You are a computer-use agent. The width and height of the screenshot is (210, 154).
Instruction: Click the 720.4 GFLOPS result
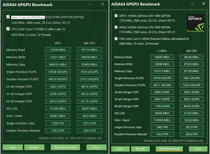coord(191,85)
